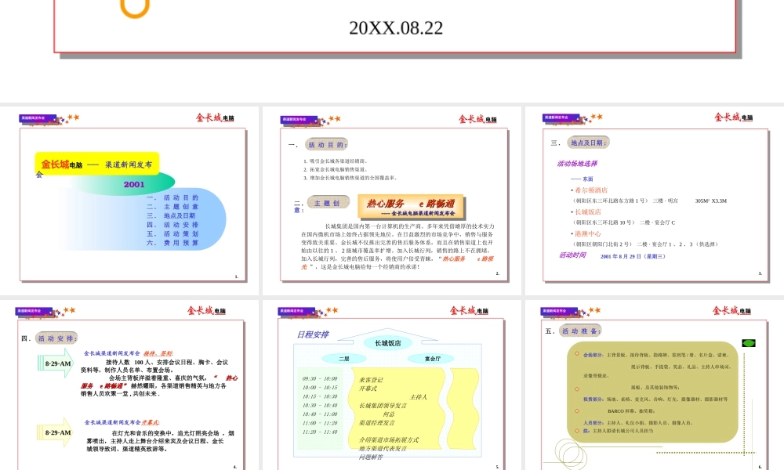The image size is (784, 470).
Task: Open the 地点及日期 section on slide three
Action: pos(588,143)
